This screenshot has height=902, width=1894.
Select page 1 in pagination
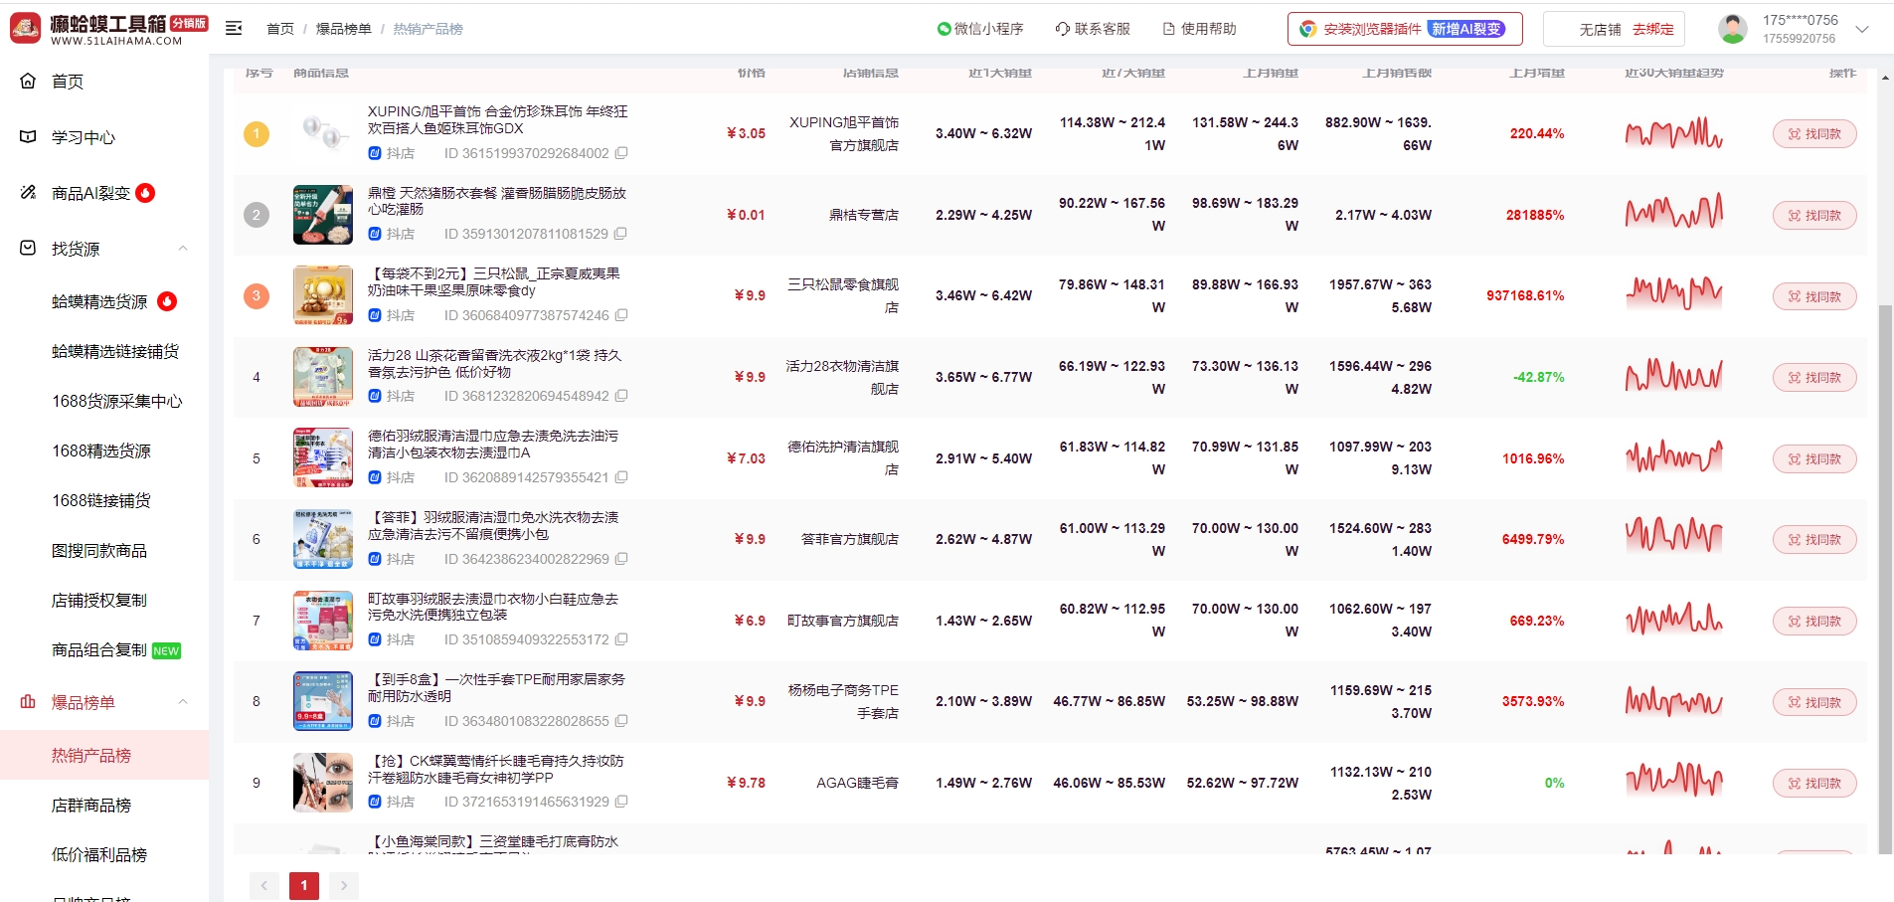(304, 885)
